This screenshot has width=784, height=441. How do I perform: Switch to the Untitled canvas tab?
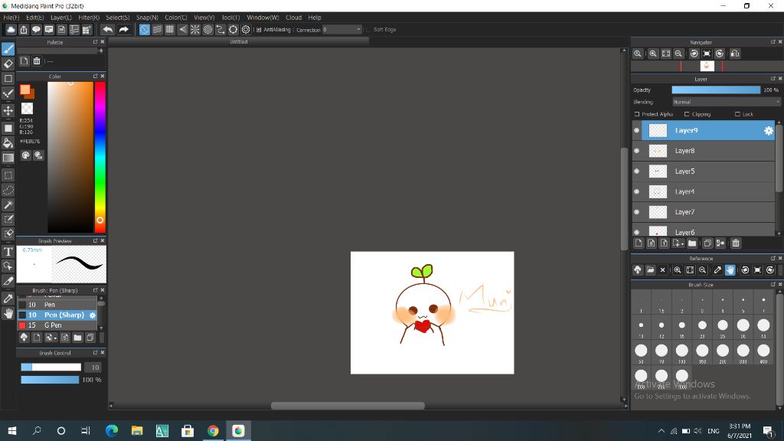(x=239, y=42)
